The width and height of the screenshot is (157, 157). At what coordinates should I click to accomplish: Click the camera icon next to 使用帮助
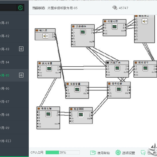point(93,153)
